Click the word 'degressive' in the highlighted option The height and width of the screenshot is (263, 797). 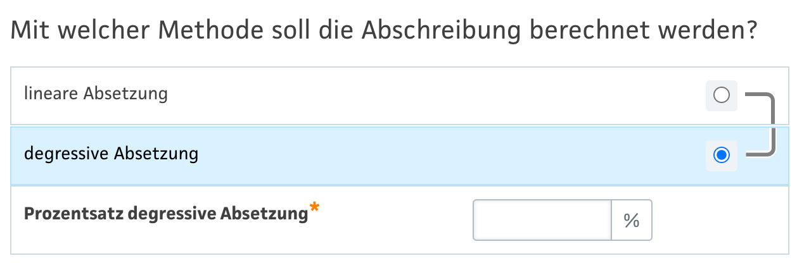65,154
